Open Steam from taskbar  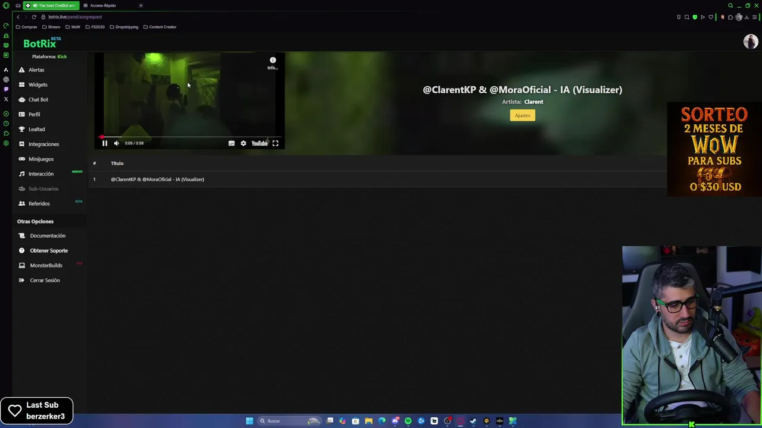(x=473, y=421)
